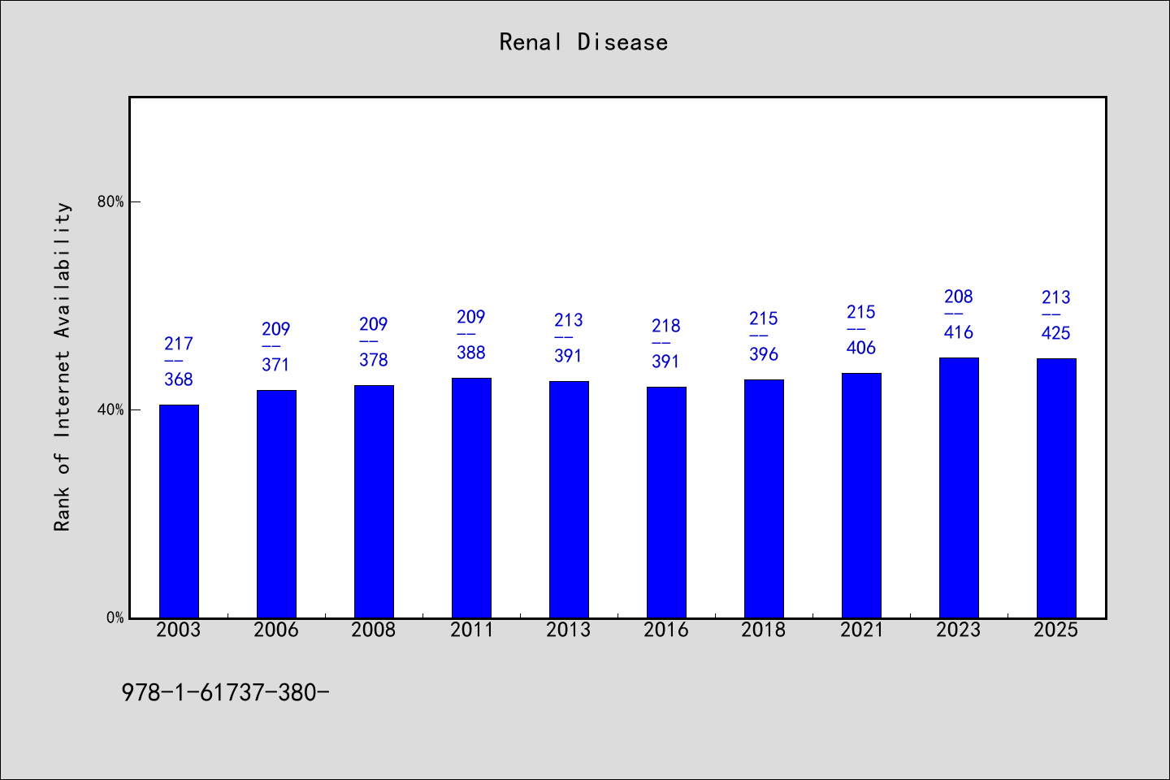Click the value 406 above the 2021 bar
This screenshot has height=780, width=1170.
tap(861, 348)
